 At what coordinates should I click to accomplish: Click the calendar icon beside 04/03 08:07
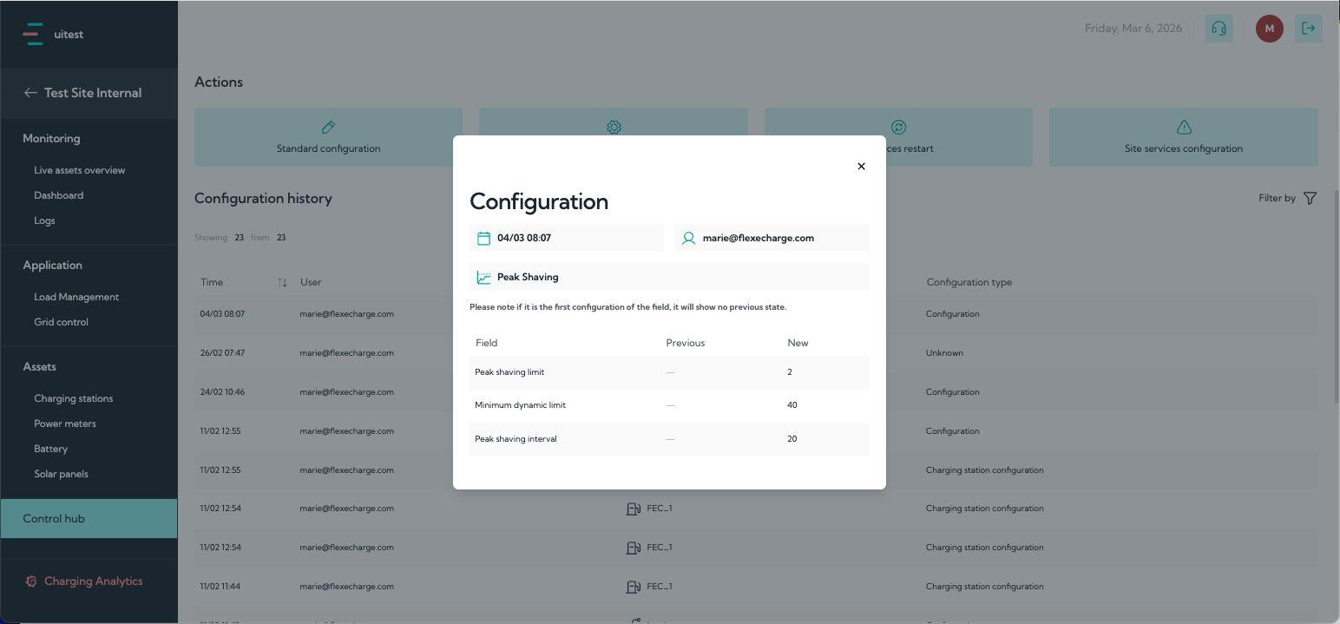coord(484,238)
